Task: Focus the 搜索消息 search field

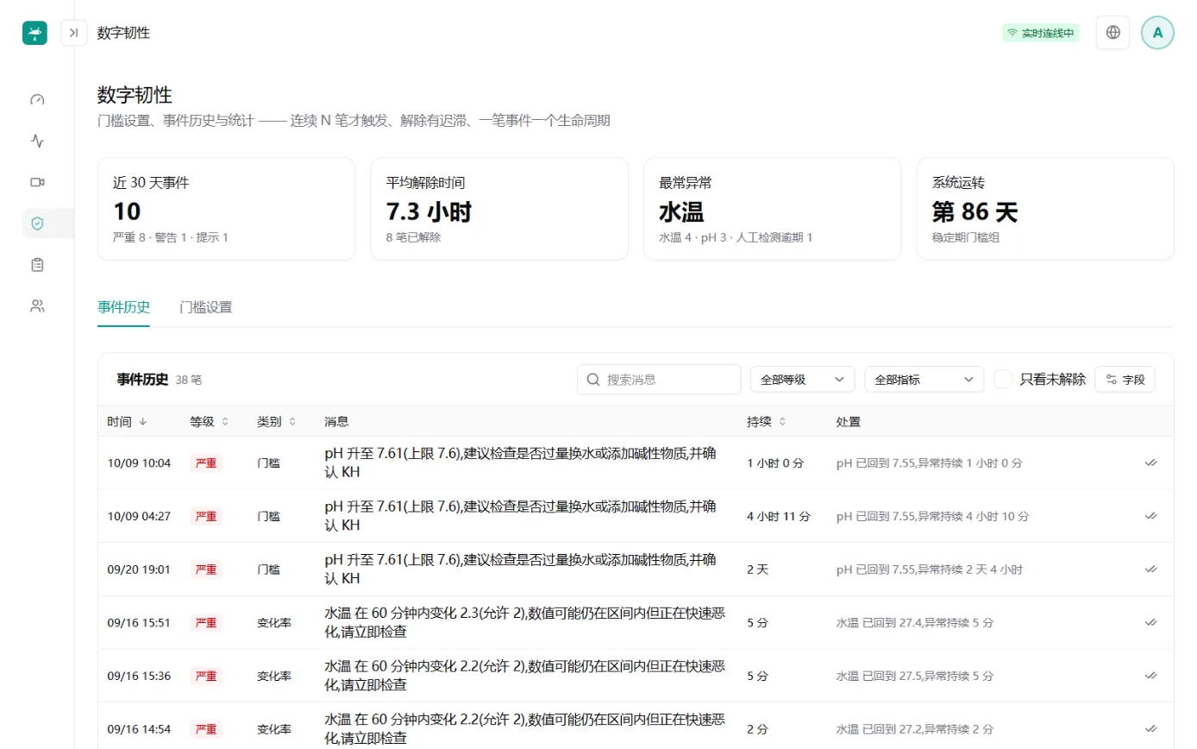Action: tap(659, 379)
